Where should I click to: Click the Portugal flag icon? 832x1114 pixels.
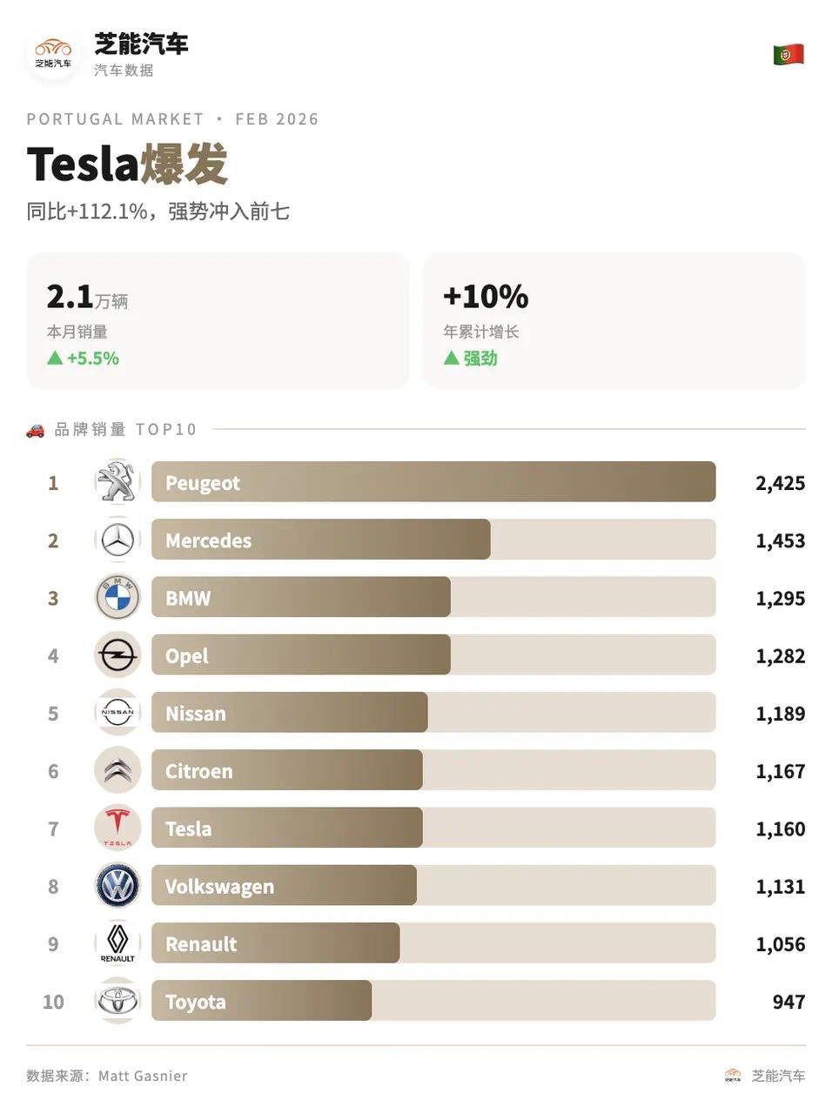coord(788,55)
